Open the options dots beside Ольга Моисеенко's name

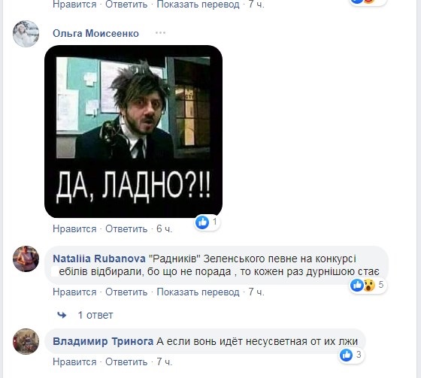pyautogui.click(x=160, y=33)
